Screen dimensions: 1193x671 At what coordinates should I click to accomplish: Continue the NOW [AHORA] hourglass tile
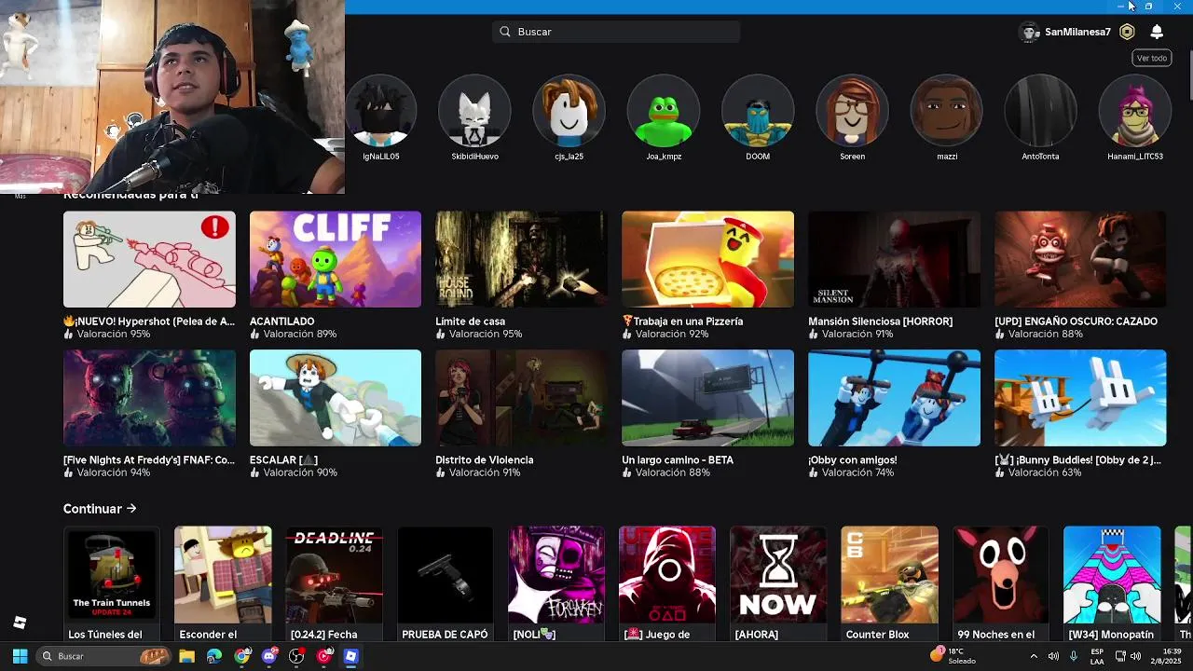tap(778, 575)
